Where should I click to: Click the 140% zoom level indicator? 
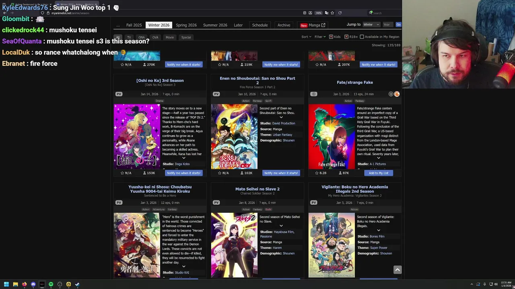point(318,13)
